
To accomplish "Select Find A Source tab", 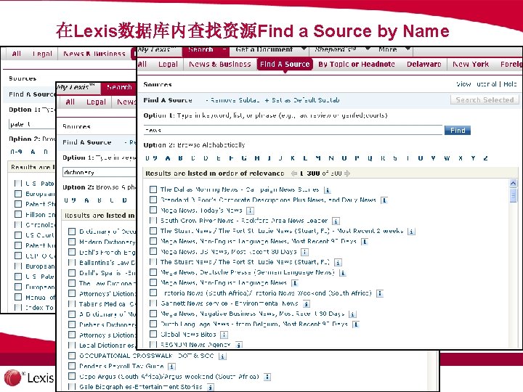I will 285,65.
